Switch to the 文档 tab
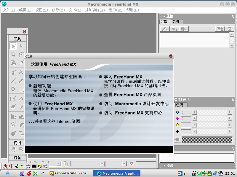Image resolution: width=237 pixels, height=177 pixels. (177, 22)
